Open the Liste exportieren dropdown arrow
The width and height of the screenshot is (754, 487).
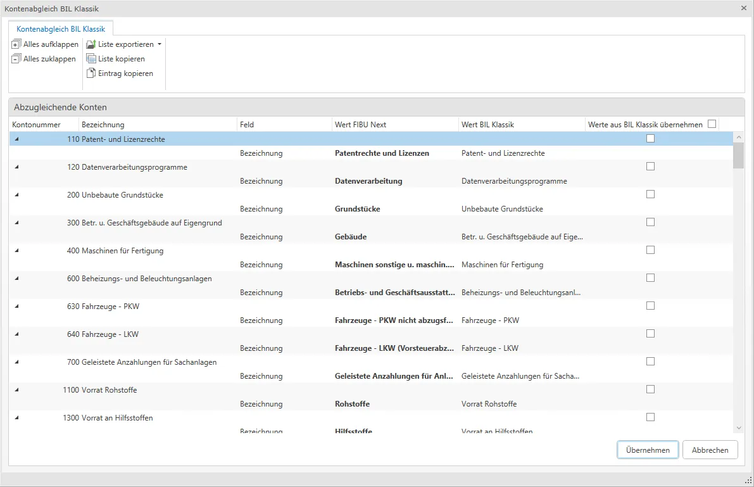click(x=160, y=44)
